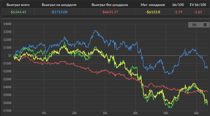Viewport: 210px width, 116px height.
Task: Click the 'Выиграл на шоудауне' column header
Action: pos(59,5)
